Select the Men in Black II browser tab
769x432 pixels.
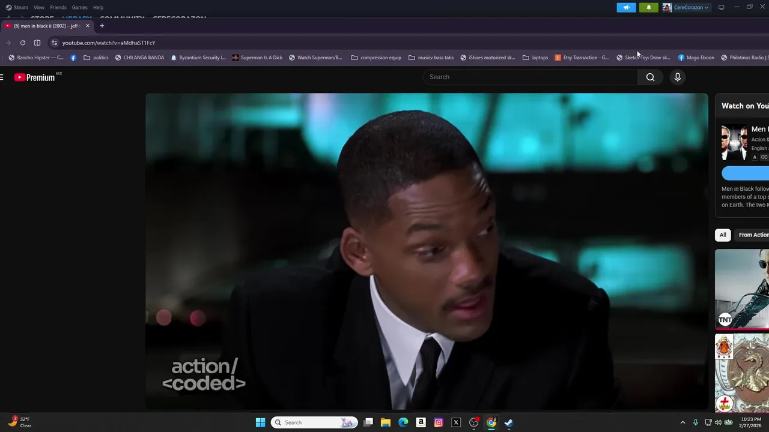click(47, 26)
